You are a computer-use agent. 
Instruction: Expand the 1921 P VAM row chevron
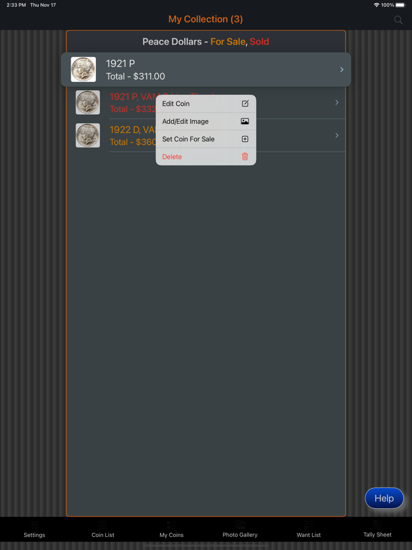337,102
